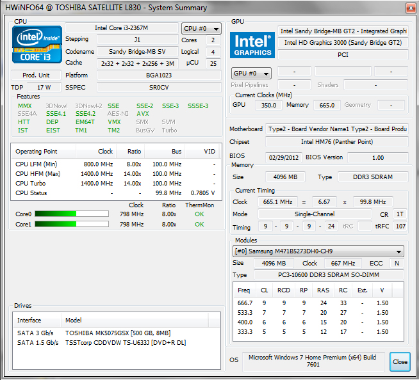This screenshot has width=419, height=380.
Task: Click the Operating Point column header
Action: click(x=44, y=152)
